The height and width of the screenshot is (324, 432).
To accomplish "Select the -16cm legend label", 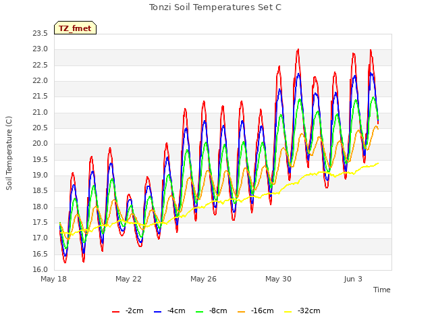I will point(263,310).
